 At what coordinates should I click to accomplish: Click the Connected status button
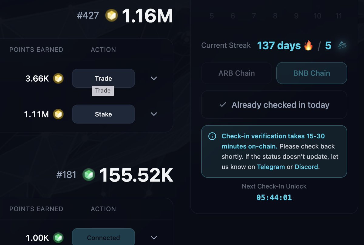(103, 237)
